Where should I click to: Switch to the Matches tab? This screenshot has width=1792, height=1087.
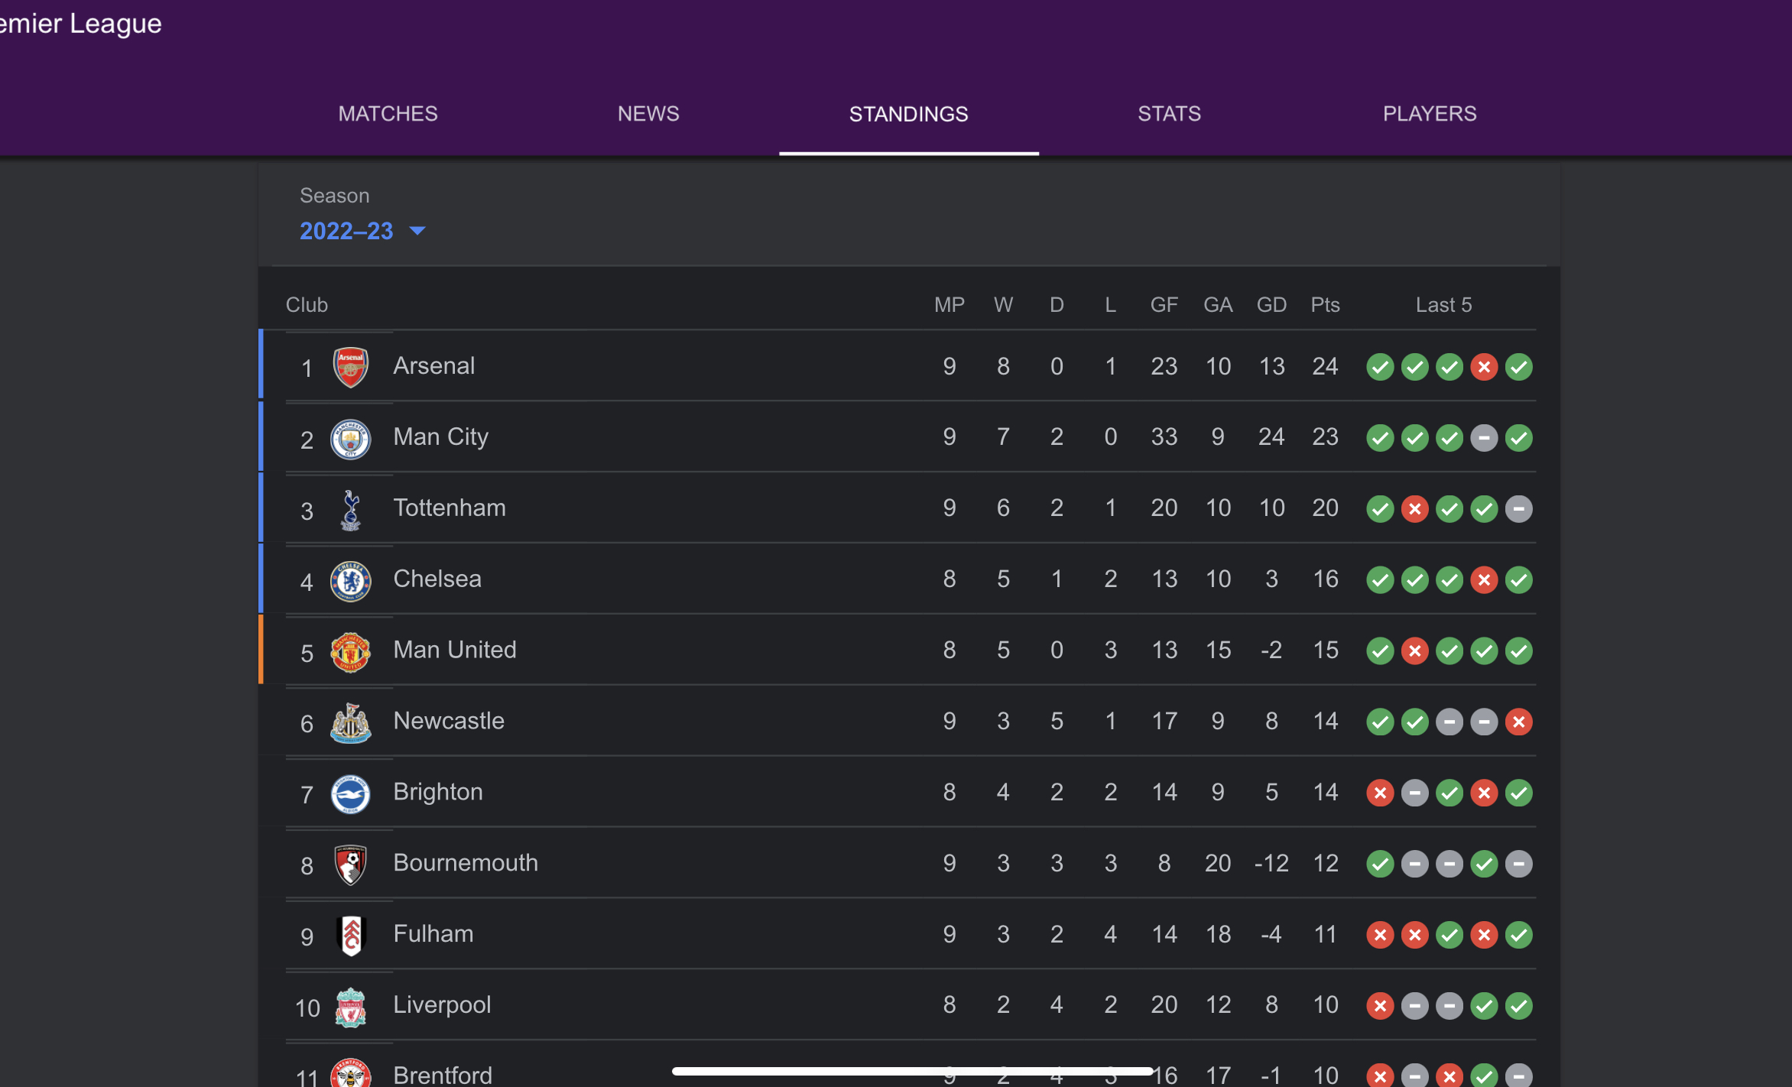(x=388, y=114)
